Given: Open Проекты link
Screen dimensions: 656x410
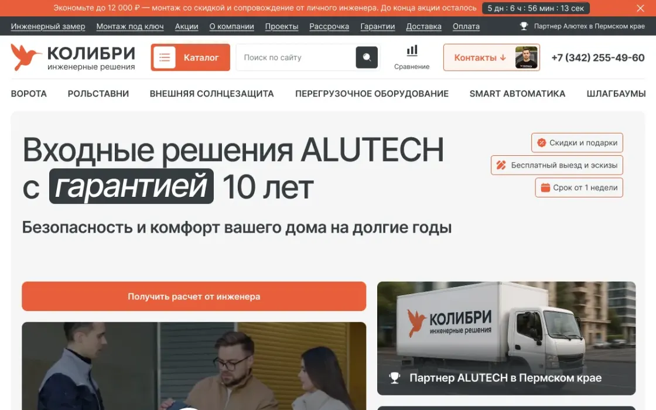Looking at the screenshot, I should [x=282, y=26].
